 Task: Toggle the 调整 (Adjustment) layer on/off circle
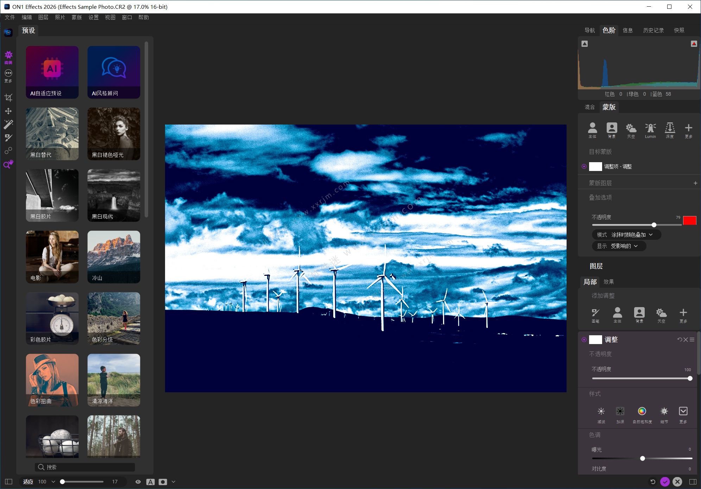(x=584, y=339)
